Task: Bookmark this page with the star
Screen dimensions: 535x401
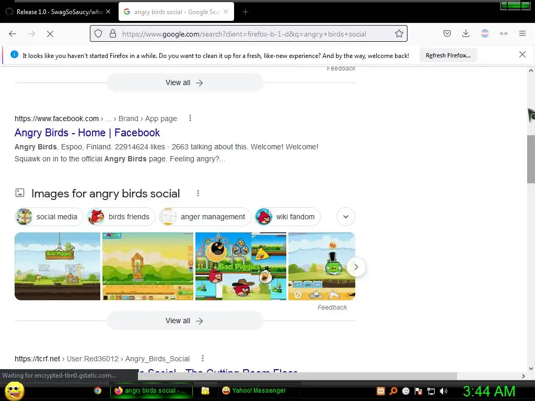Action: [x=399, y=34]
